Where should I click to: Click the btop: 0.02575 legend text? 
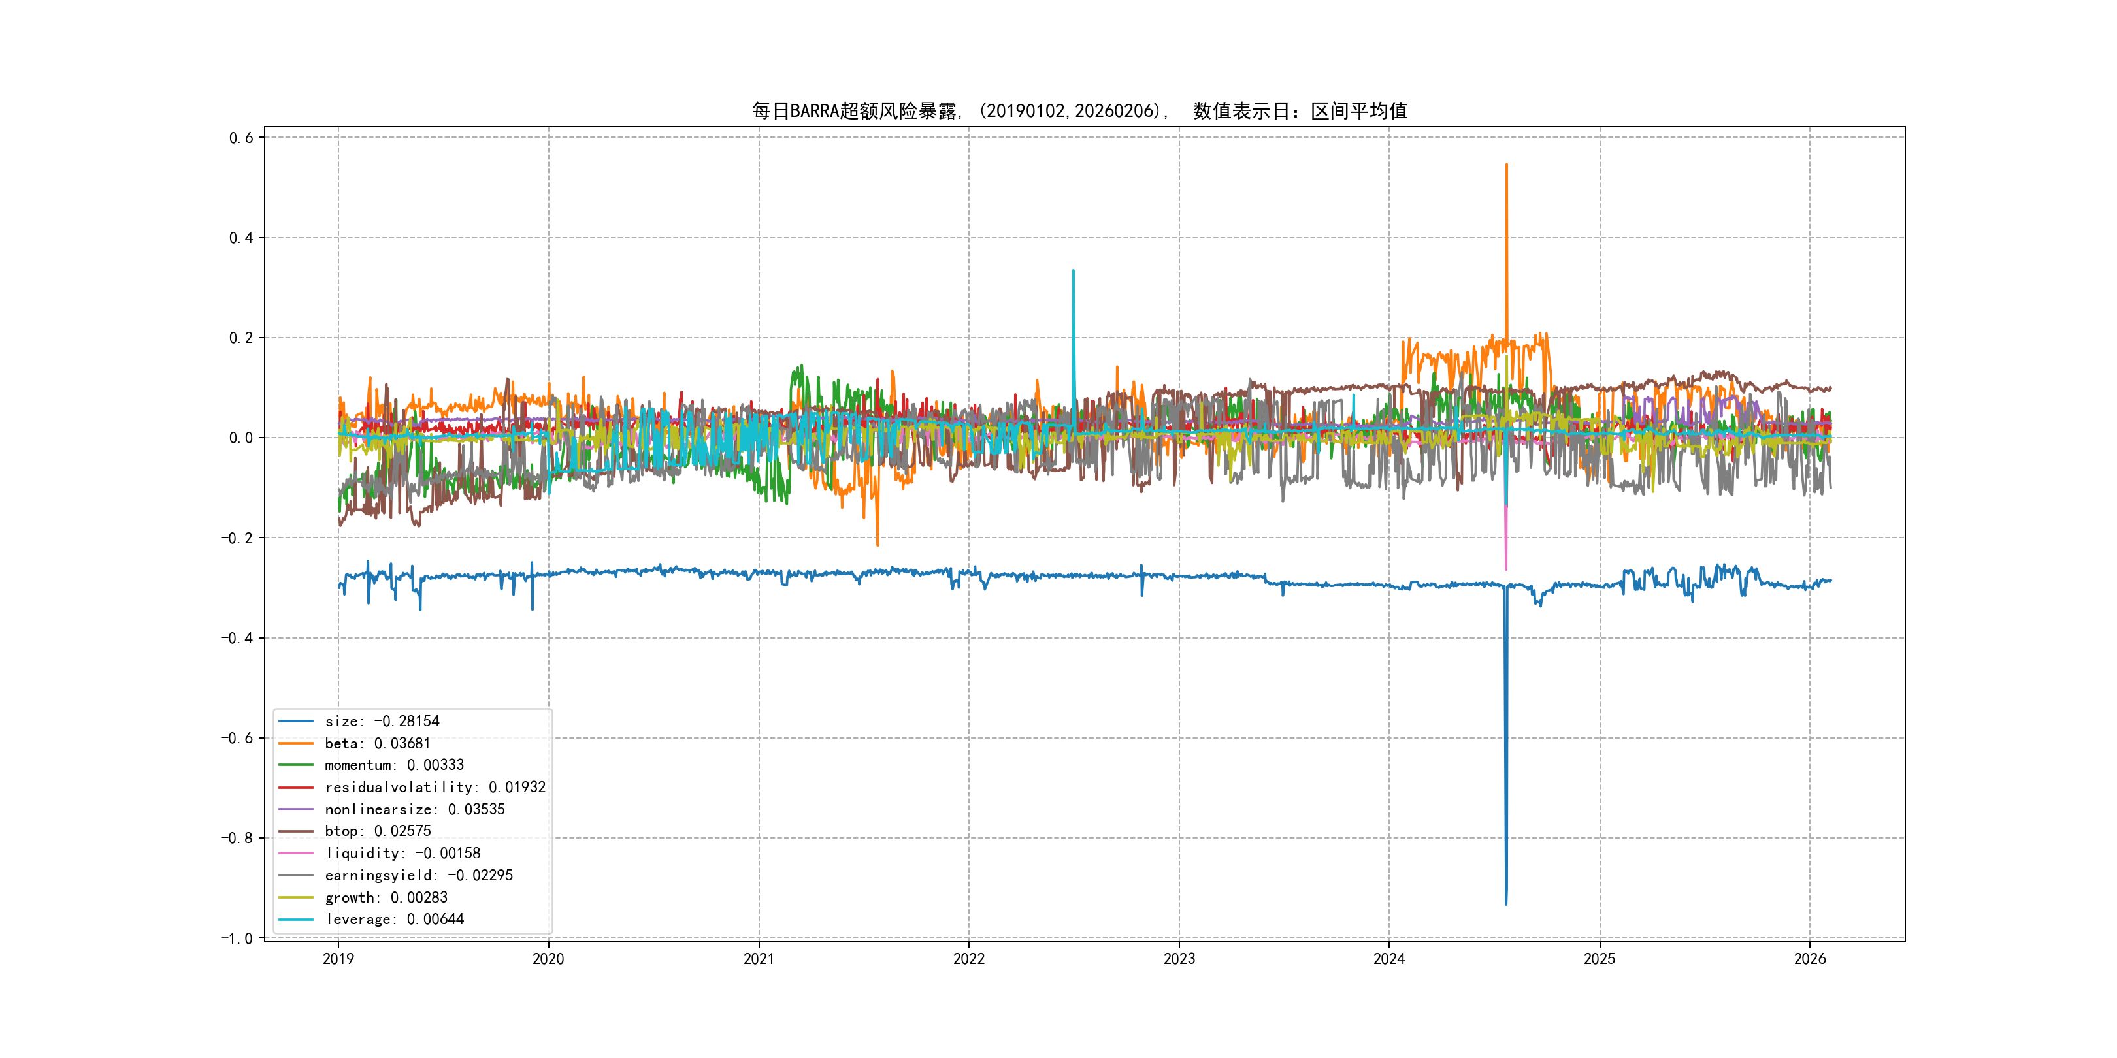click(377, 831)
